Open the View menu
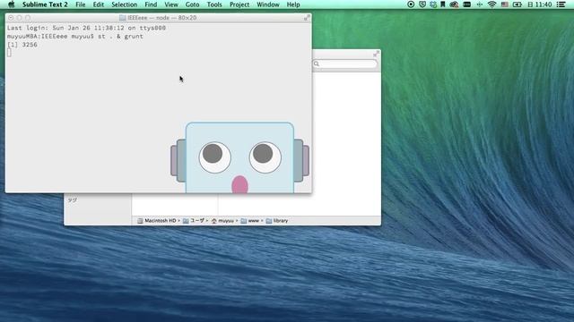The image size is (574, 322). pyautogui.click(x=171, y=4)
